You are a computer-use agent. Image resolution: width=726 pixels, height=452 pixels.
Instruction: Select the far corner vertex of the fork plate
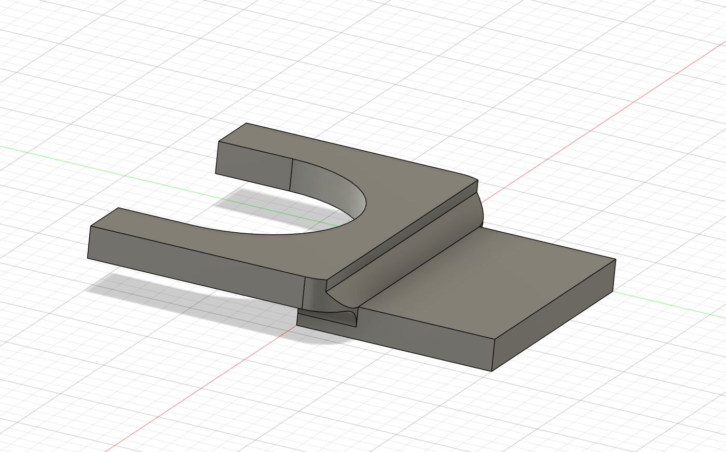click(x=246, y=124)
